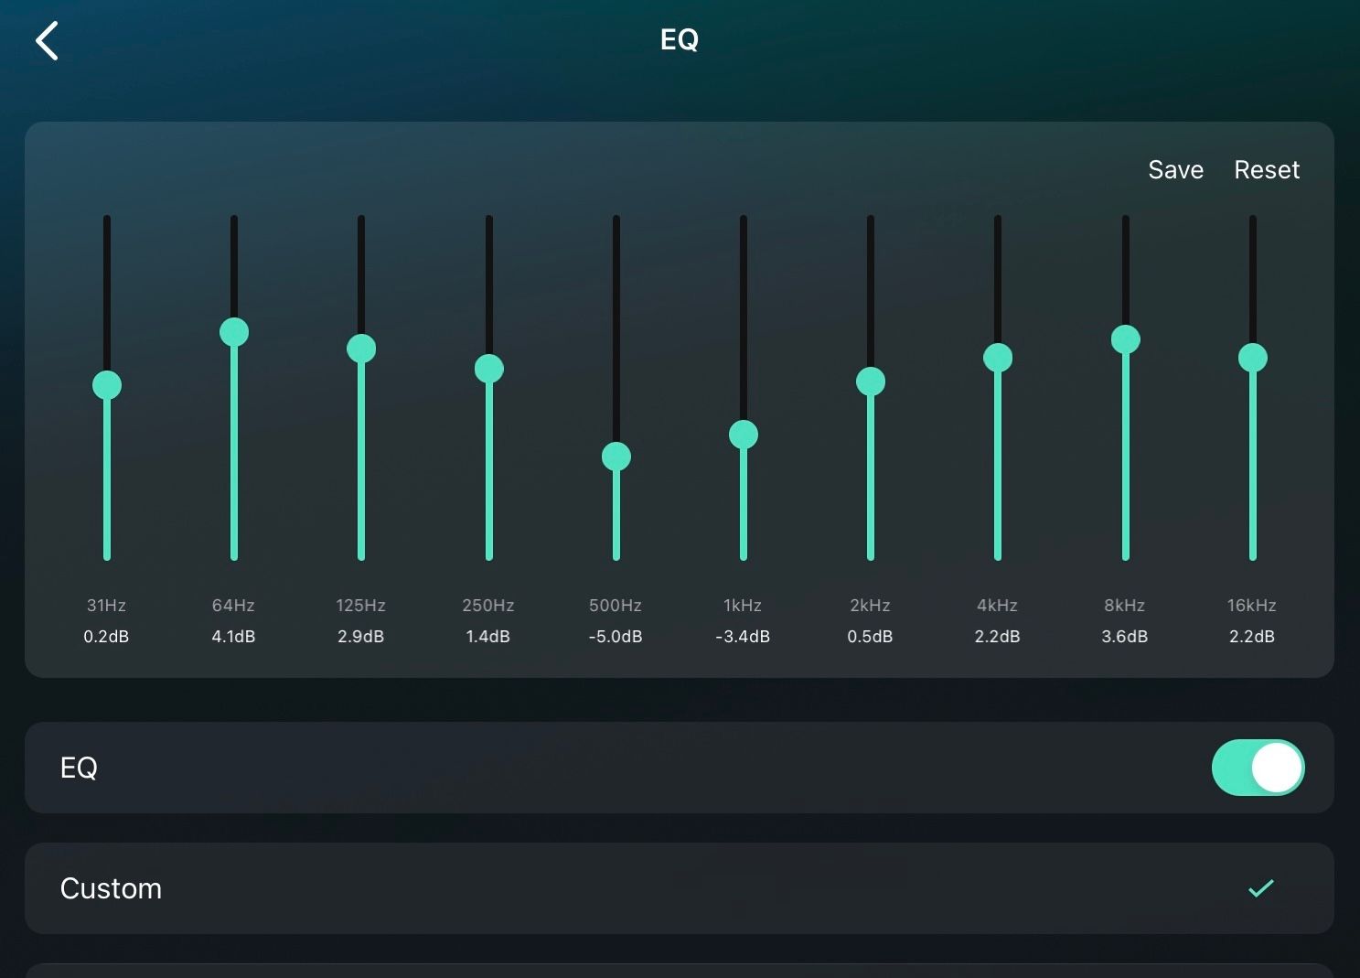Click the 4kHz slider thumb
The height and width of the screenshot is (978, 1360).
point(998,358)
